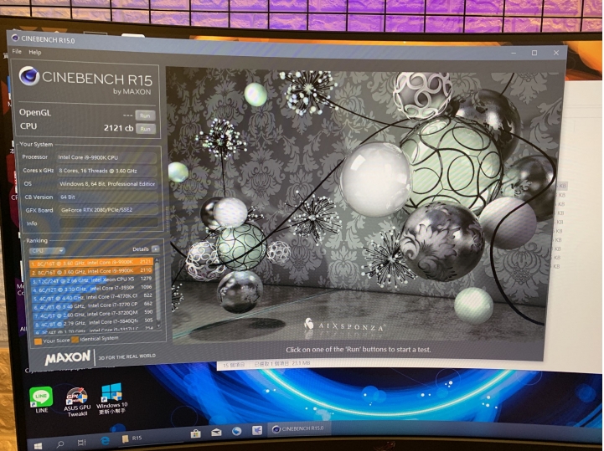Run the OpenGL benchmark test
Viewport: 604px width, 451px height.
pyautogui.click(x=145, y=115)
